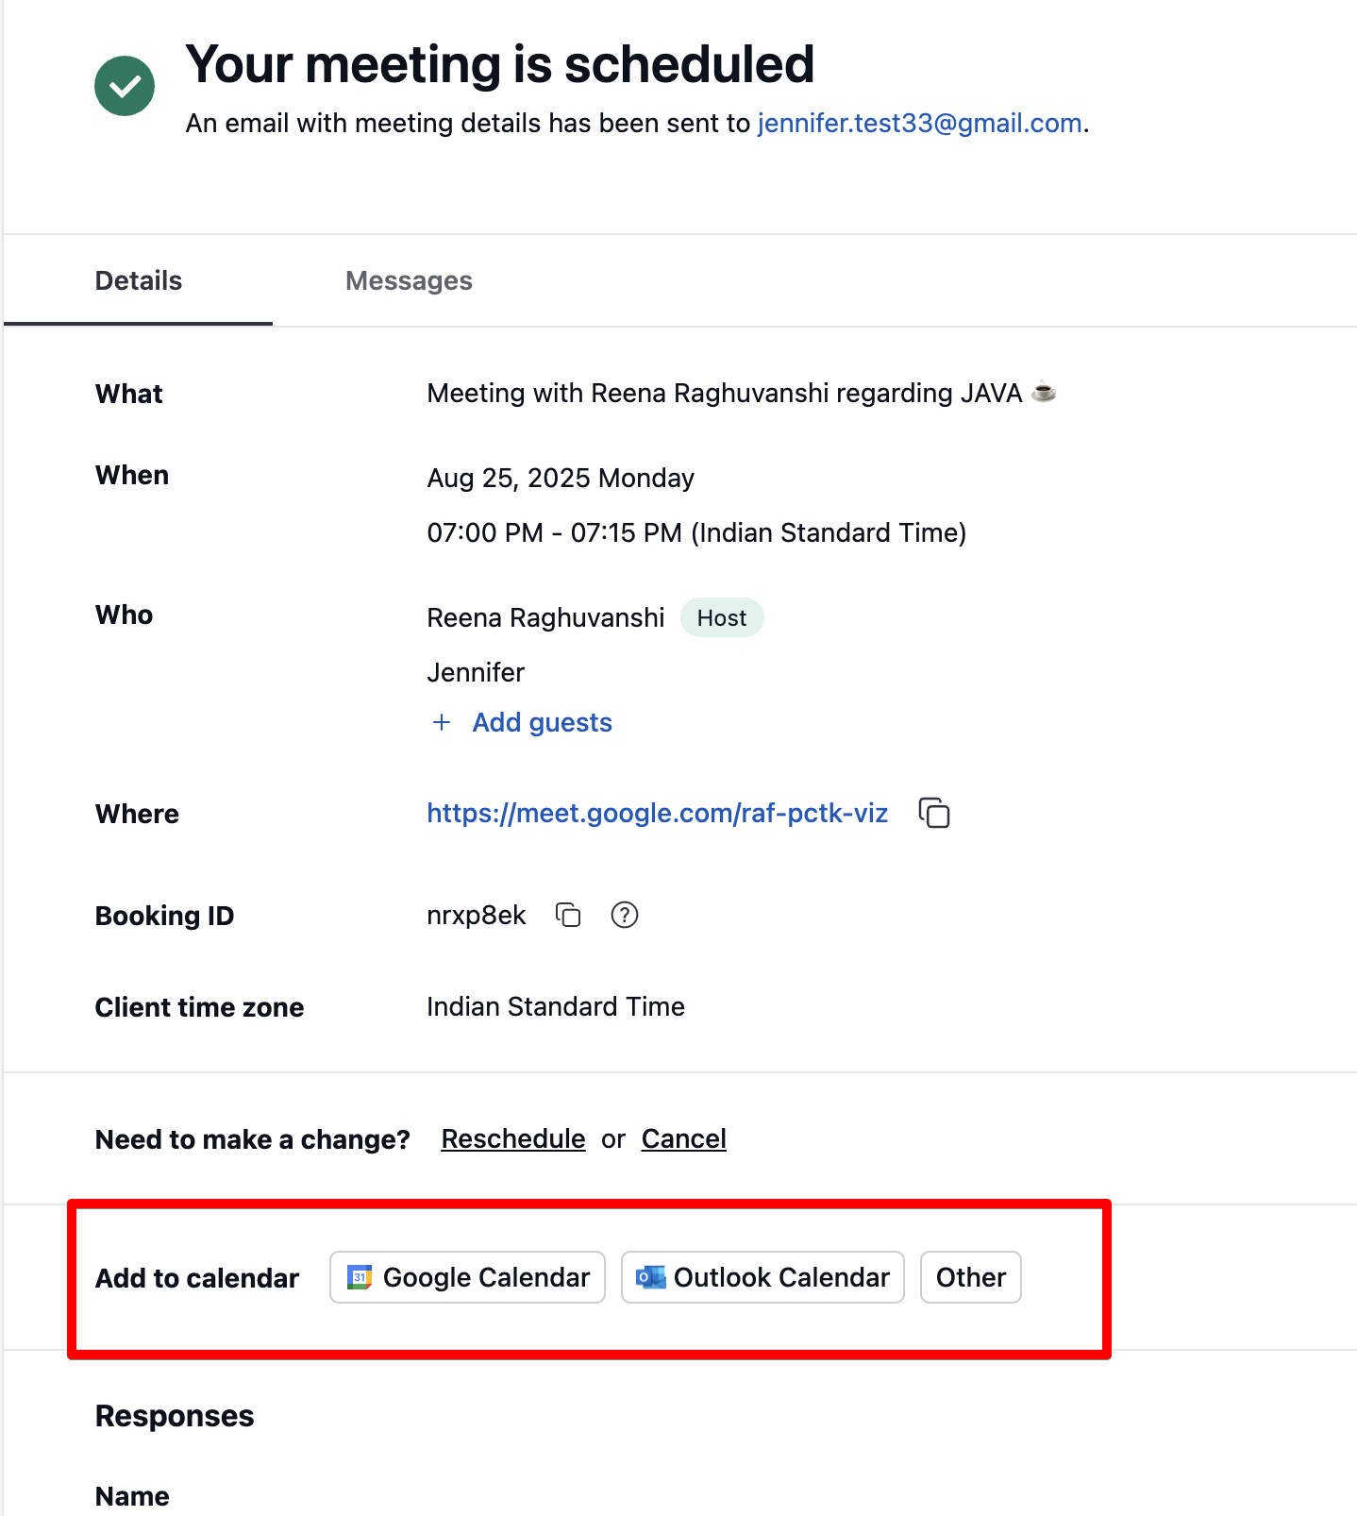The height and width of the screenshot is (1516, 1357).
Task: Click the time '07:00 PM - 07:15 PM'
Action: [555, 532]
